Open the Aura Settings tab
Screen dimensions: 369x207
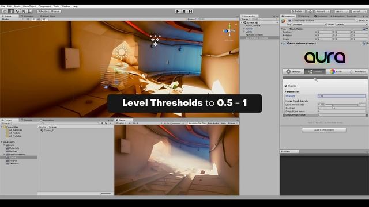click(x=293, y=71)
